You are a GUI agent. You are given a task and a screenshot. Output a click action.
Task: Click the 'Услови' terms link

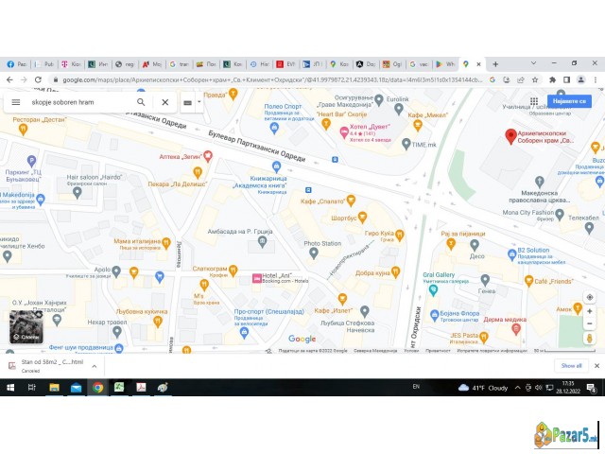point(411,351)
